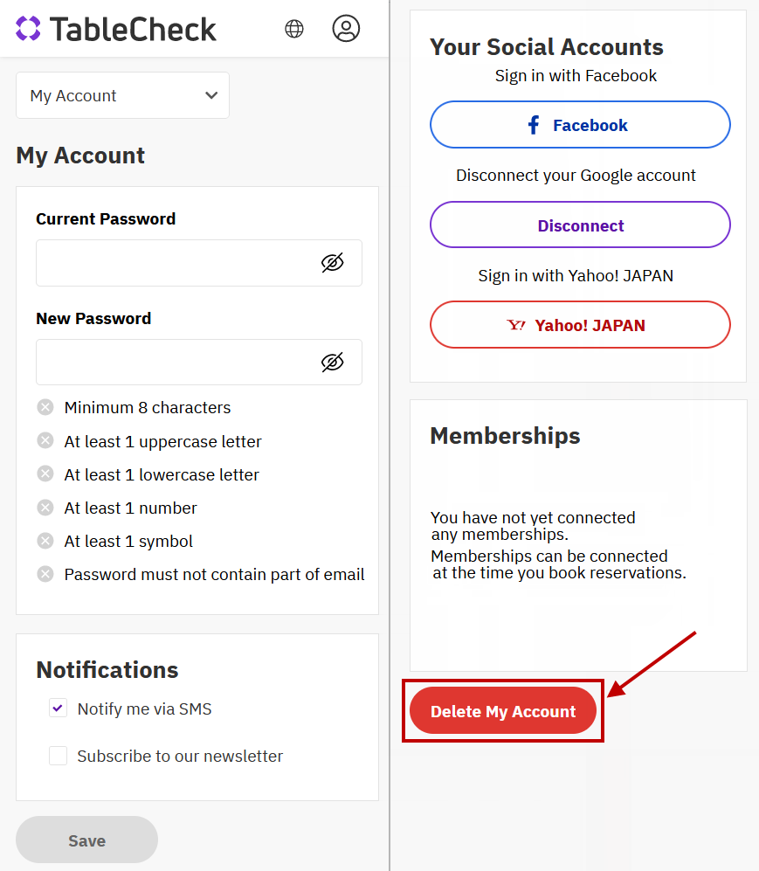Enable 'Subscribe to our newsletter' checkbox
Image resolution: width=759 pixels, height=871 pixels.
tap(59, 756)
